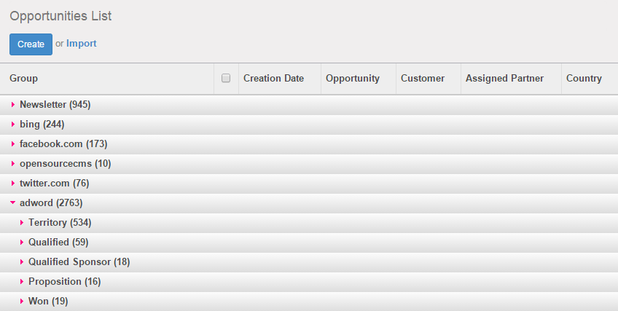618x311 pixels.
Task: Collapse the adword group arrow
Action: pyautogui.click(x=13, y=203)
